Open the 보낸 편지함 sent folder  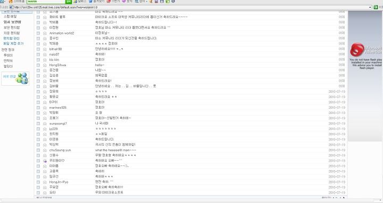click(x=12, y=28)
